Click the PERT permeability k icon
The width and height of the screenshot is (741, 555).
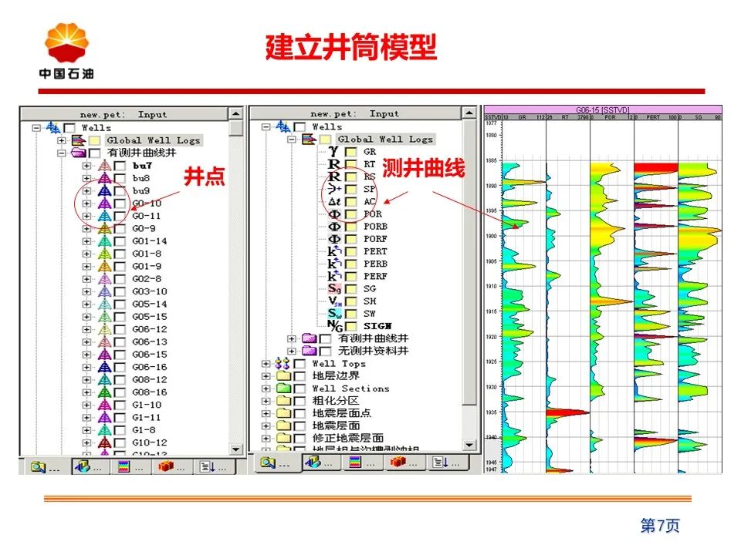click(334, 251)
